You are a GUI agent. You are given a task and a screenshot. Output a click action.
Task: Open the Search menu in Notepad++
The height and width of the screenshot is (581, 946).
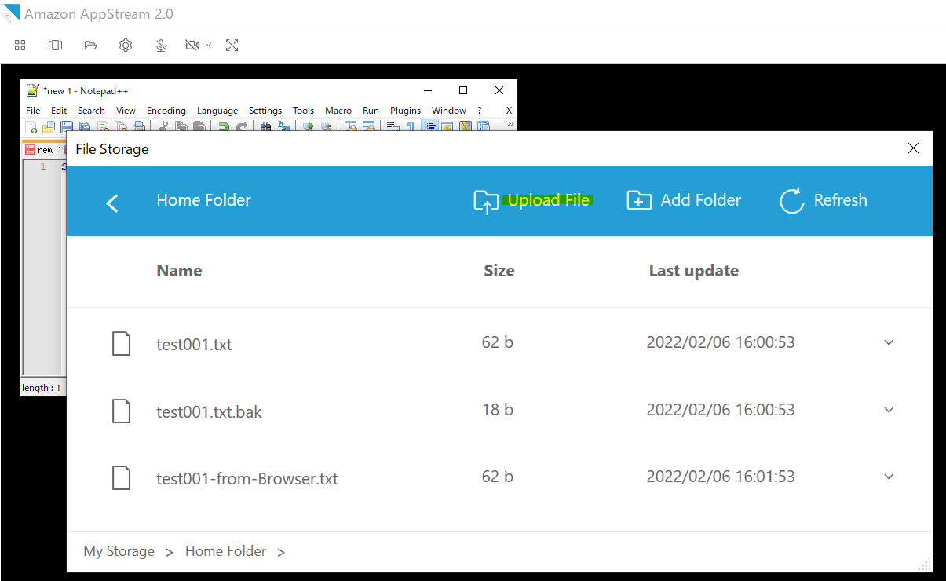point(91,111)
